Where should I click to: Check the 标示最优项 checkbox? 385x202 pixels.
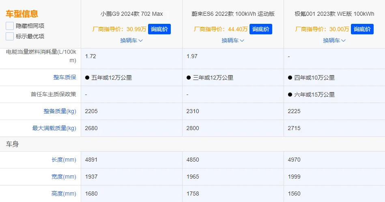click(10, 36)
